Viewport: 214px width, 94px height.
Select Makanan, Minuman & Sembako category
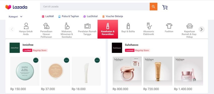pyautogui.click(x=67, y=30)
